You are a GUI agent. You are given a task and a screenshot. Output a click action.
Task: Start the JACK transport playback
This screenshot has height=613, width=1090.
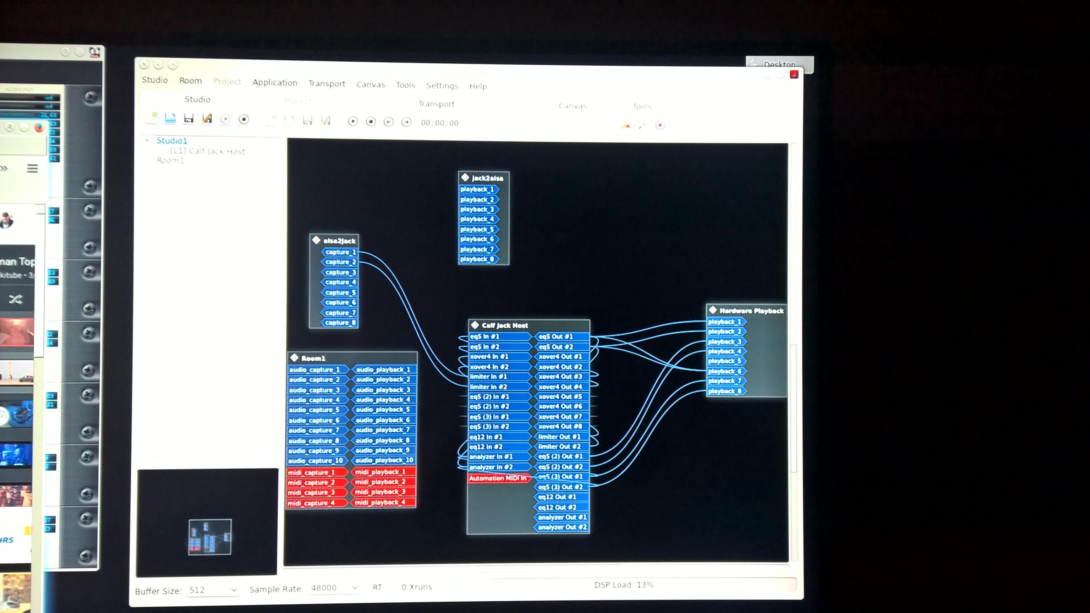(x=353, y=122)
